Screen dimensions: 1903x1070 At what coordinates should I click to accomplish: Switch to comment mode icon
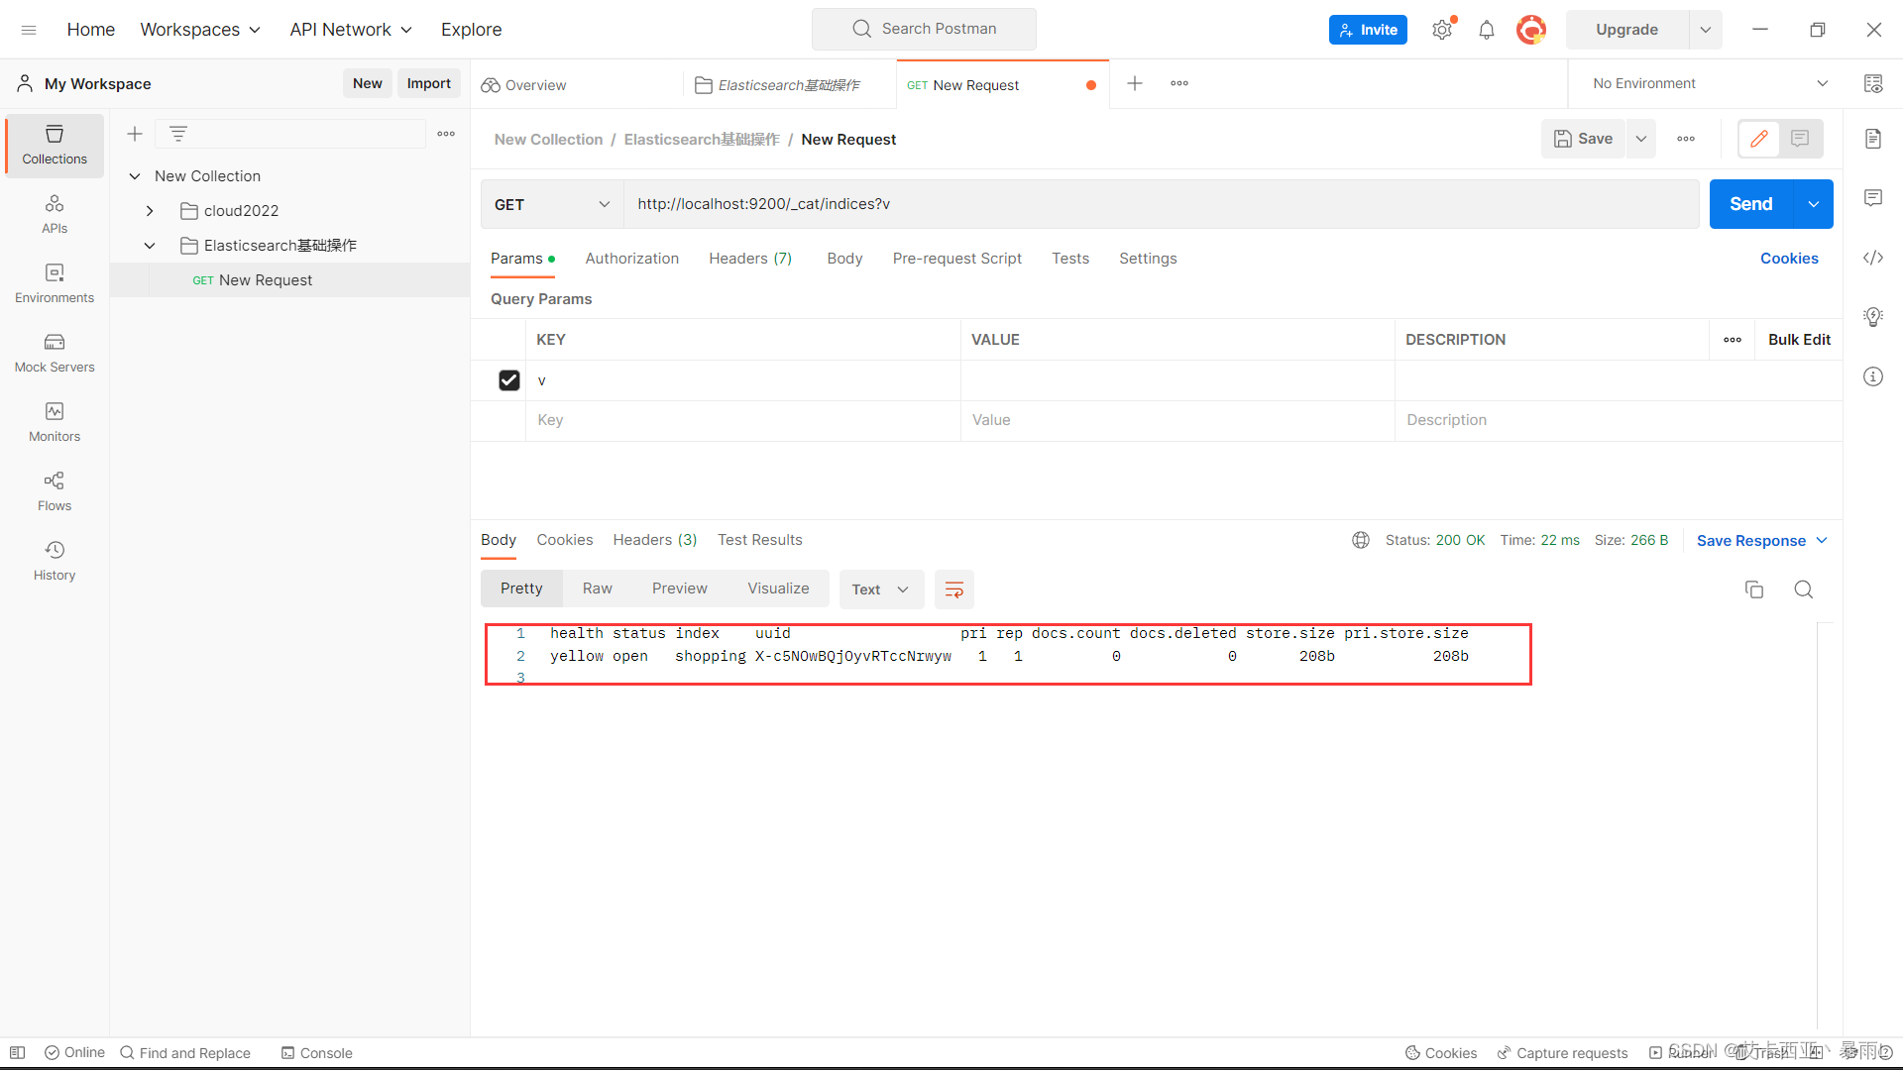point(1800,139)
